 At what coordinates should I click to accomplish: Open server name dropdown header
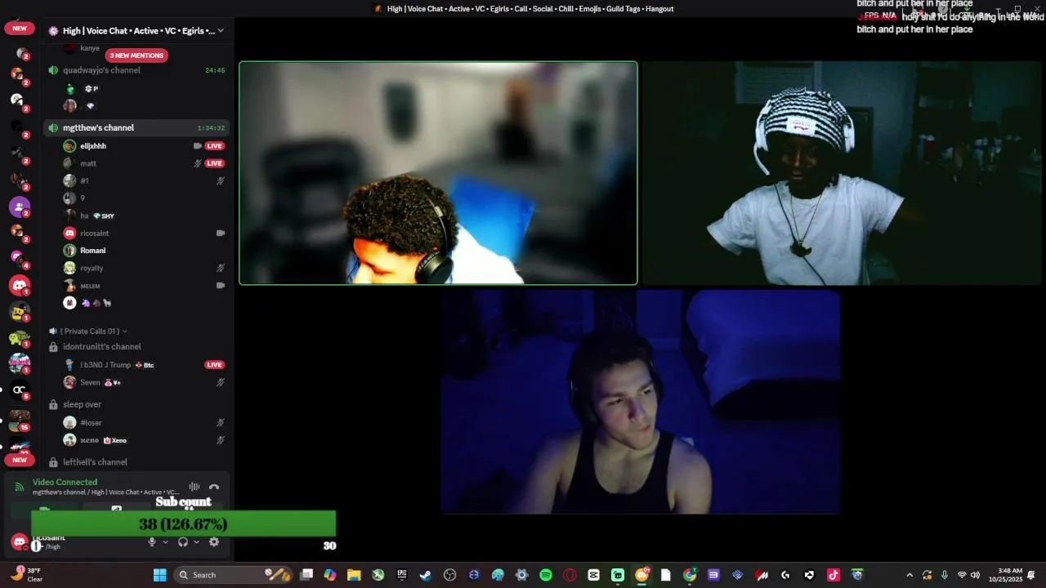coord(136,31)
